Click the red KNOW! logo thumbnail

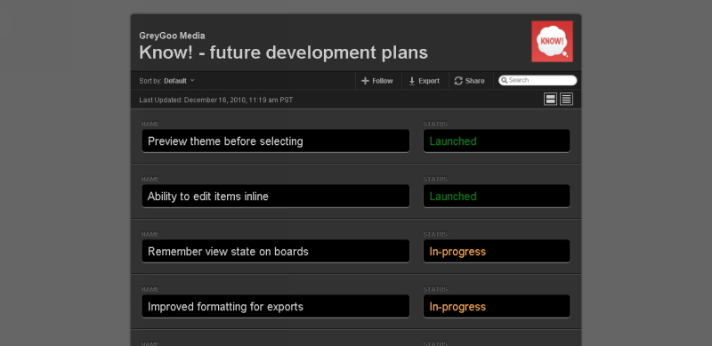552,41
